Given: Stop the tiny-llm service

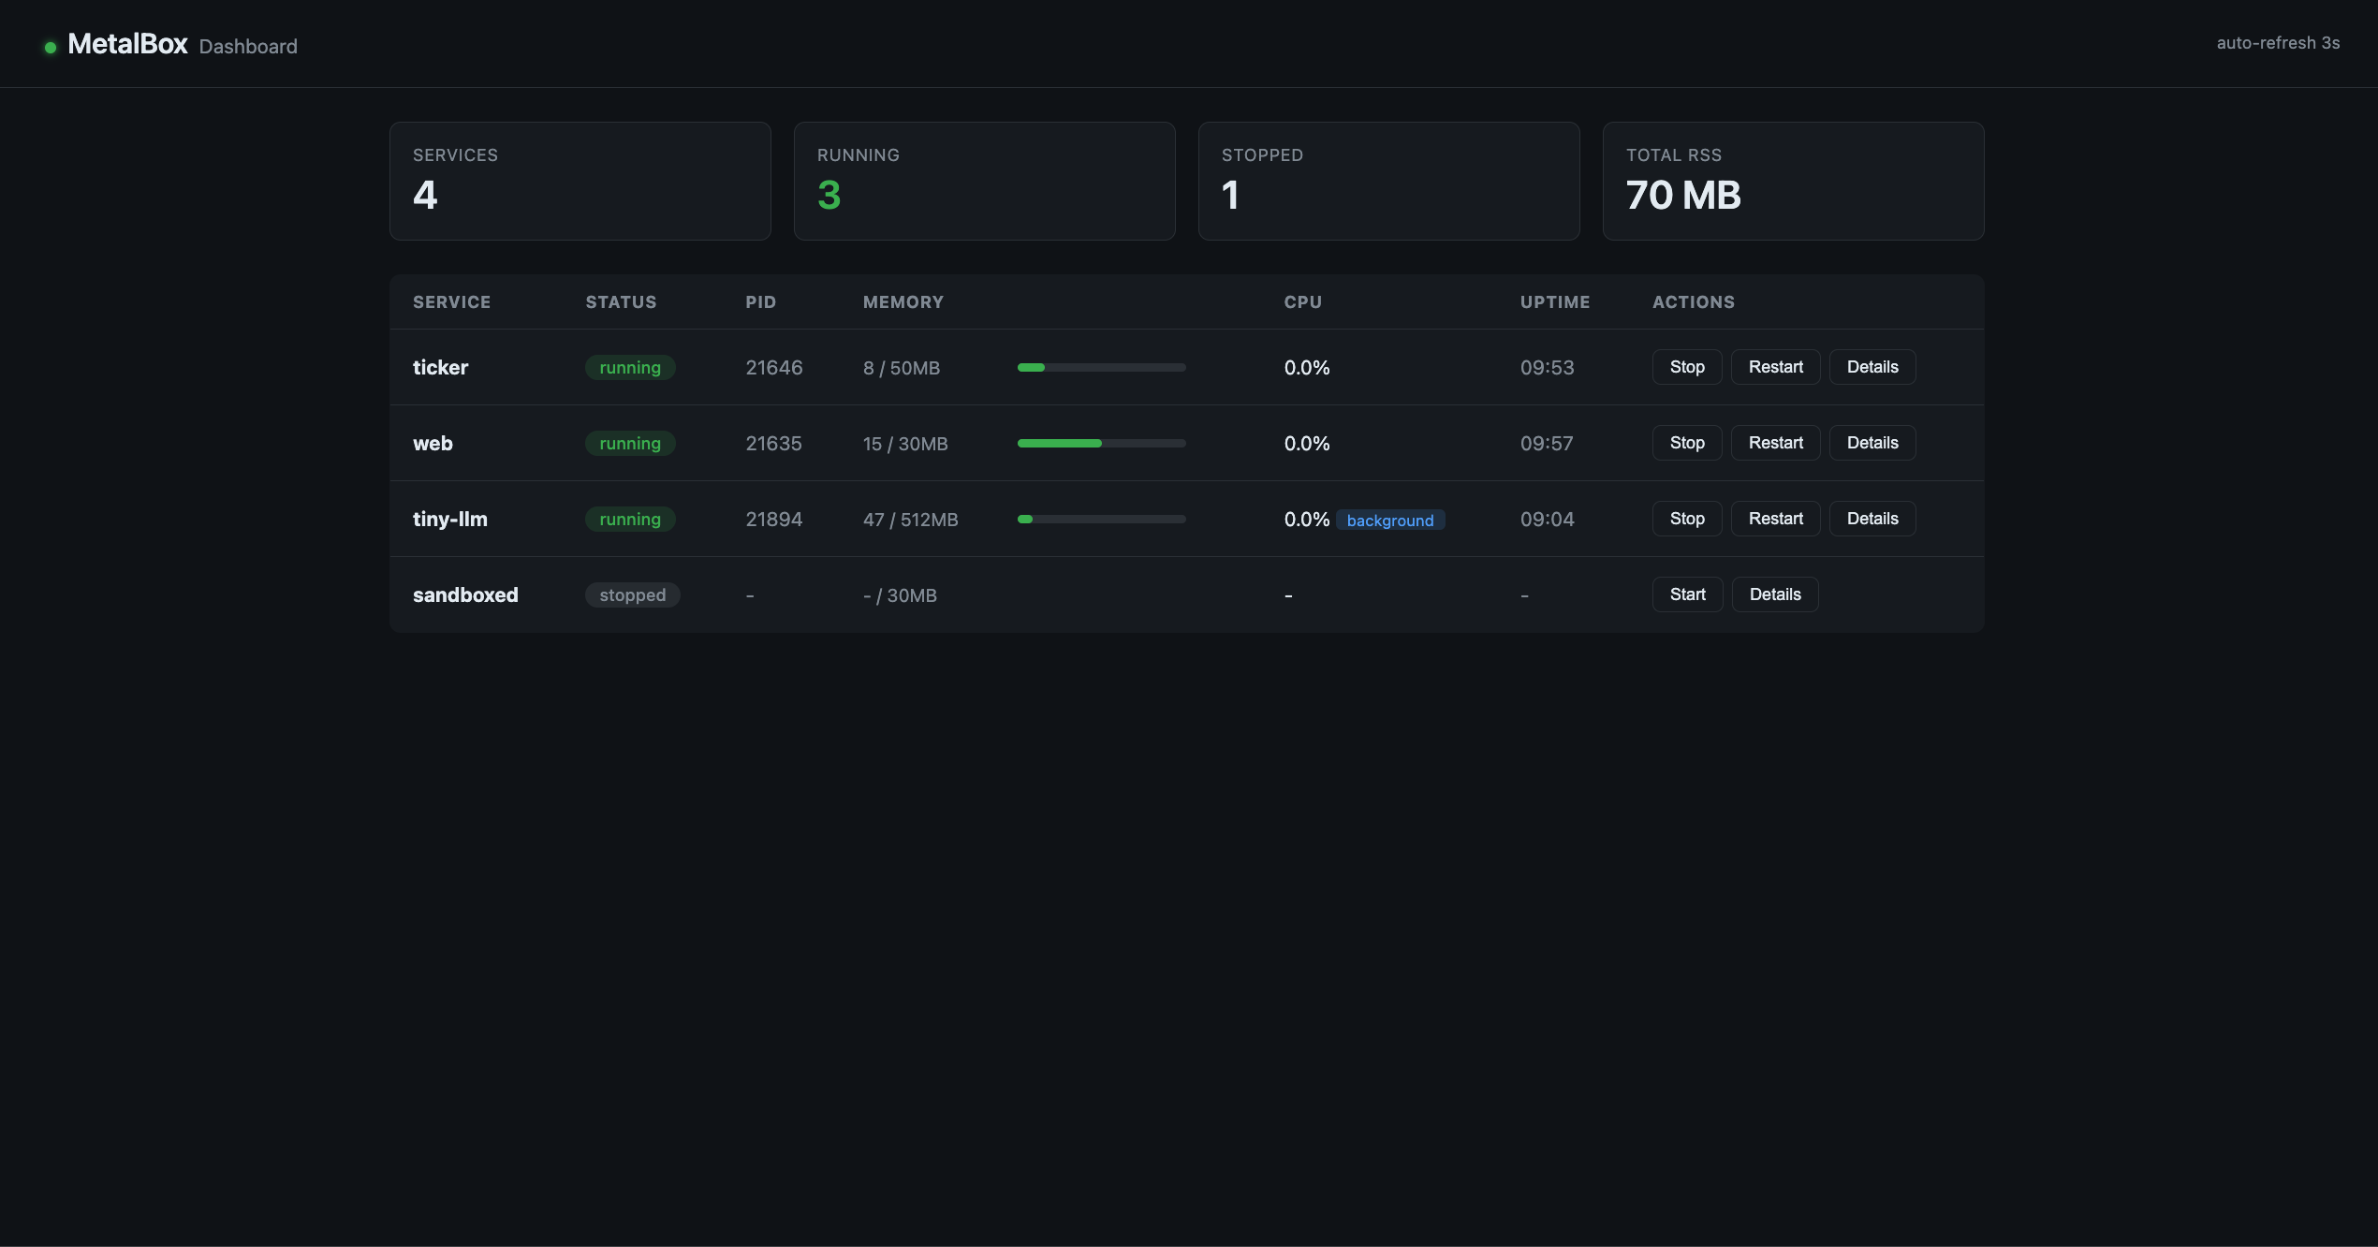Looking at the screenshot, I should point(1687,519).
